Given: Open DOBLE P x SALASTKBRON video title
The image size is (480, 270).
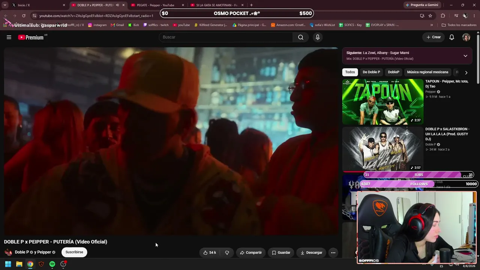Looking at the screenshot, I should point(447,134).
